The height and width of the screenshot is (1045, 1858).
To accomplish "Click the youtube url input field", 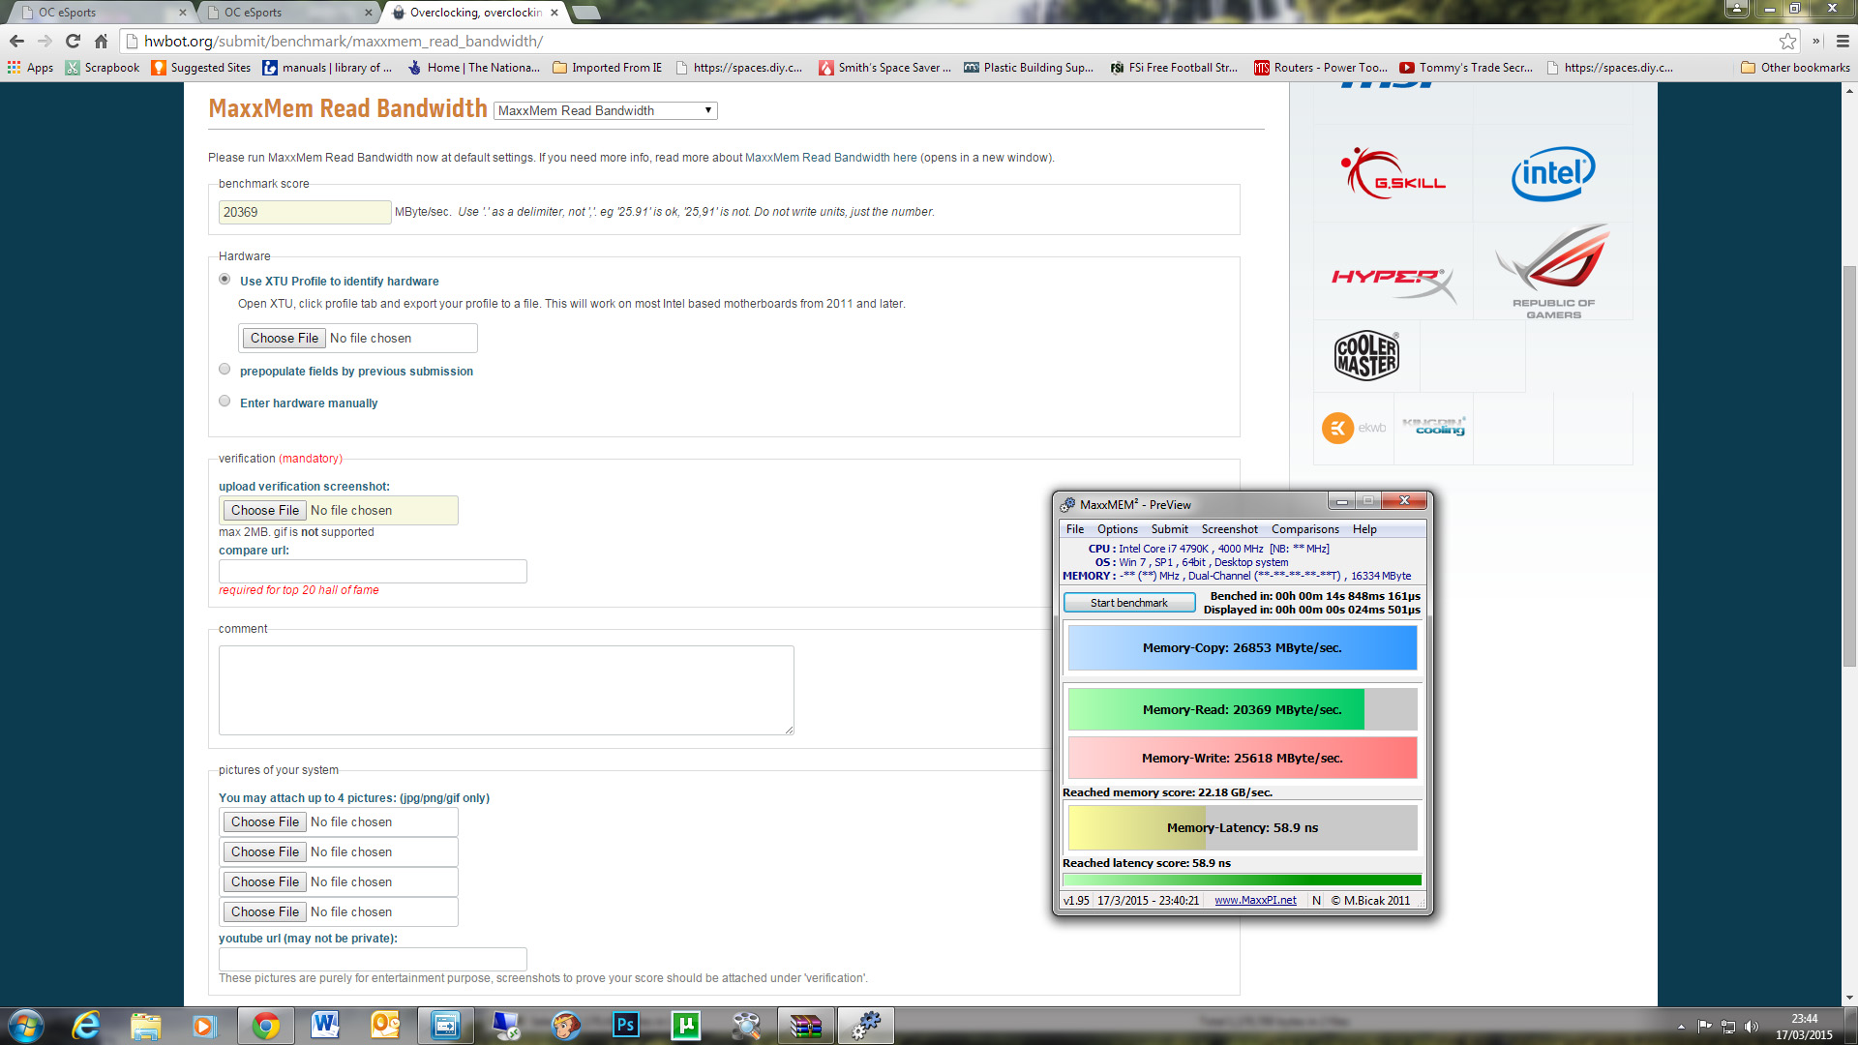I will click(373, 959).
